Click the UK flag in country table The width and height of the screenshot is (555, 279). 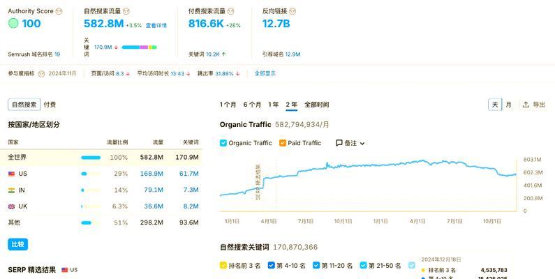coord(12,206)
